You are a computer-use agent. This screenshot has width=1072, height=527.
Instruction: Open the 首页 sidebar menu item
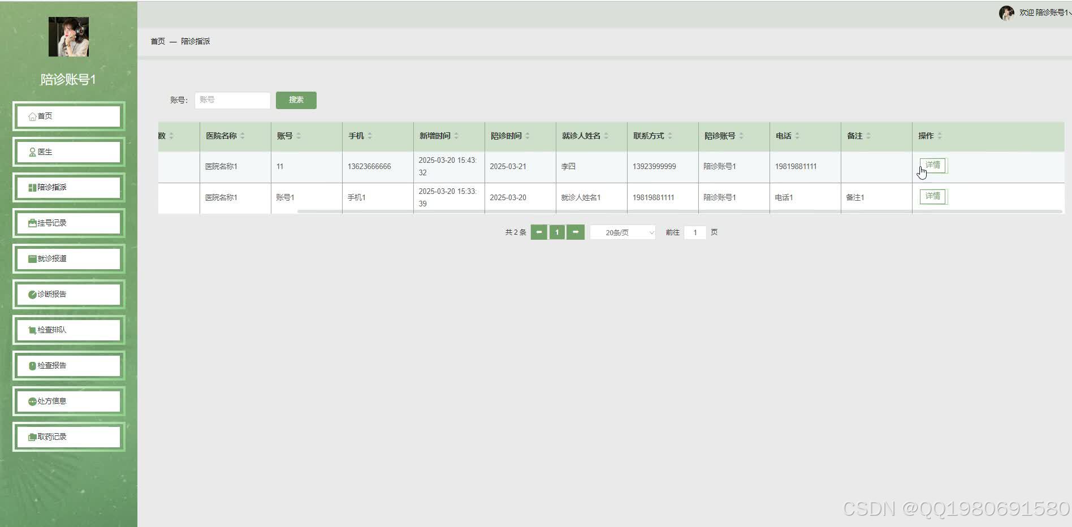[x=68, y=116]
